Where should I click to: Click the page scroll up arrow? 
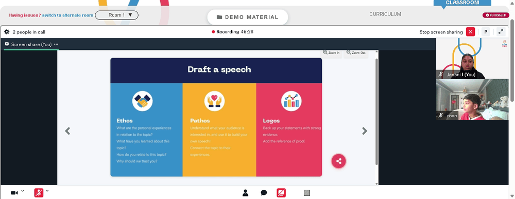click(x=512, y=3)
